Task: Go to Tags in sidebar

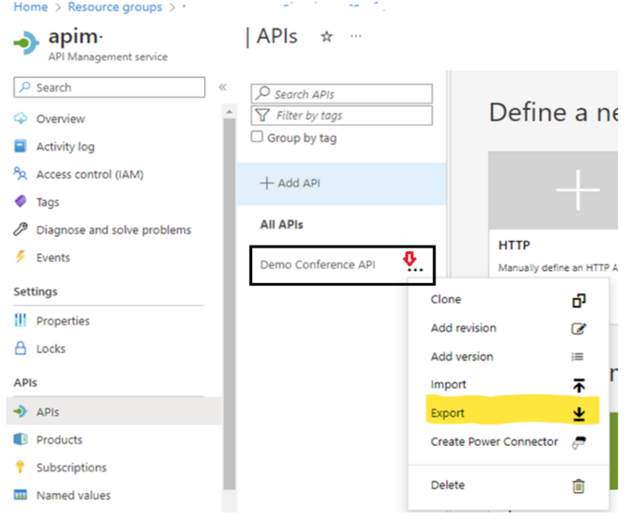Action: point(47,202)
